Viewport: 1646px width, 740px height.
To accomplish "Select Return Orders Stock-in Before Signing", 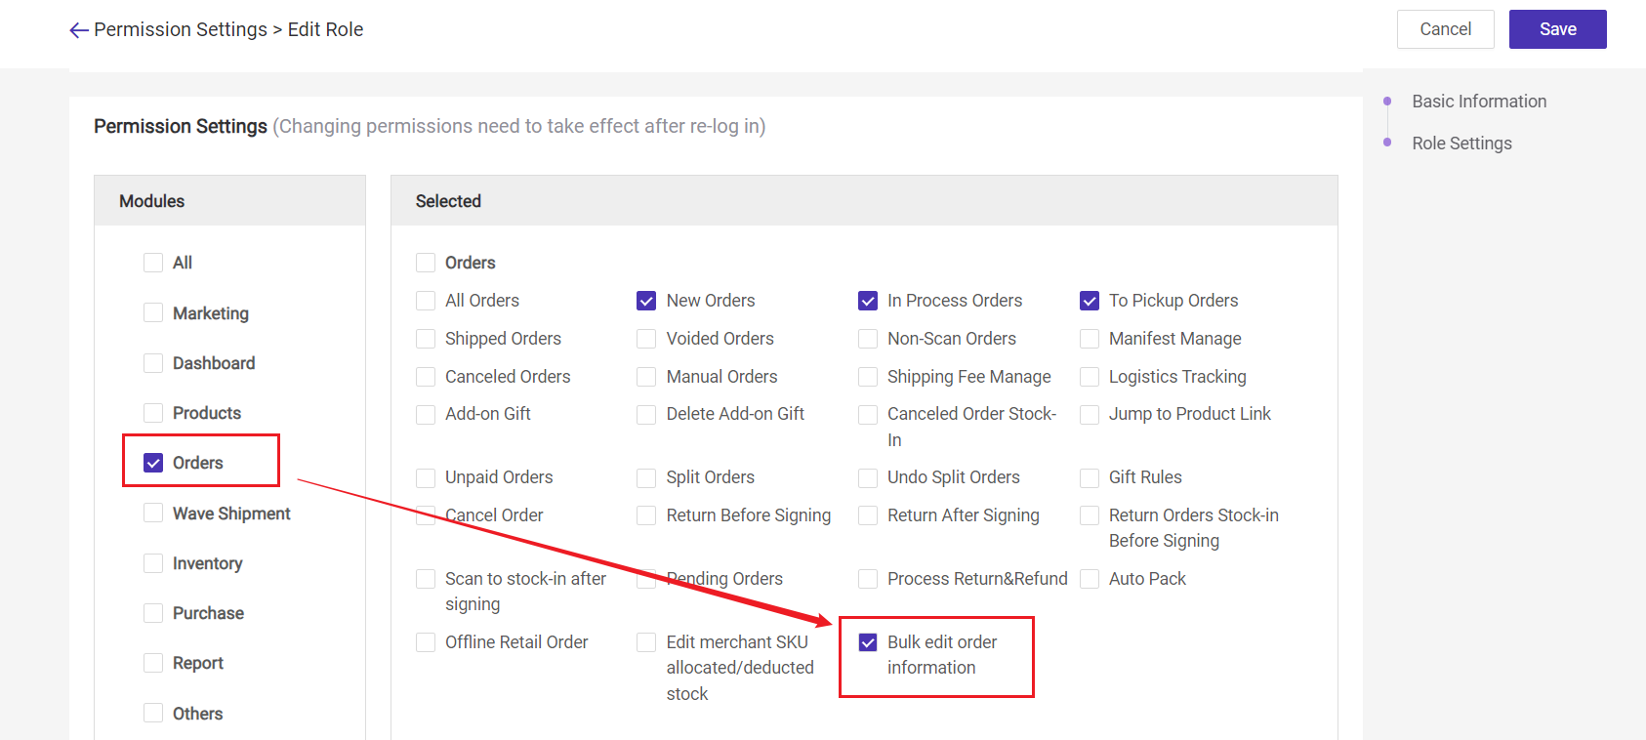I will tap(1090, 515).
